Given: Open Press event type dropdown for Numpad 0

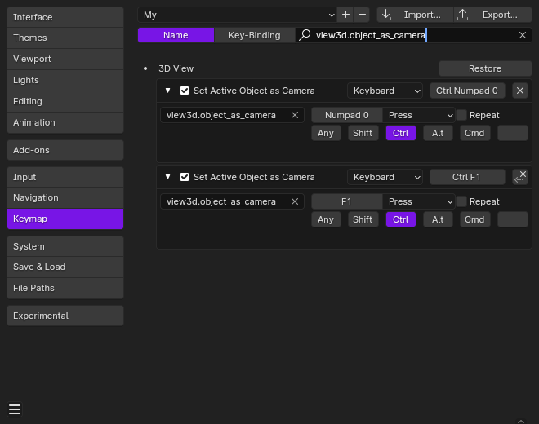Looking at the screenshot, I should point(419,115).
